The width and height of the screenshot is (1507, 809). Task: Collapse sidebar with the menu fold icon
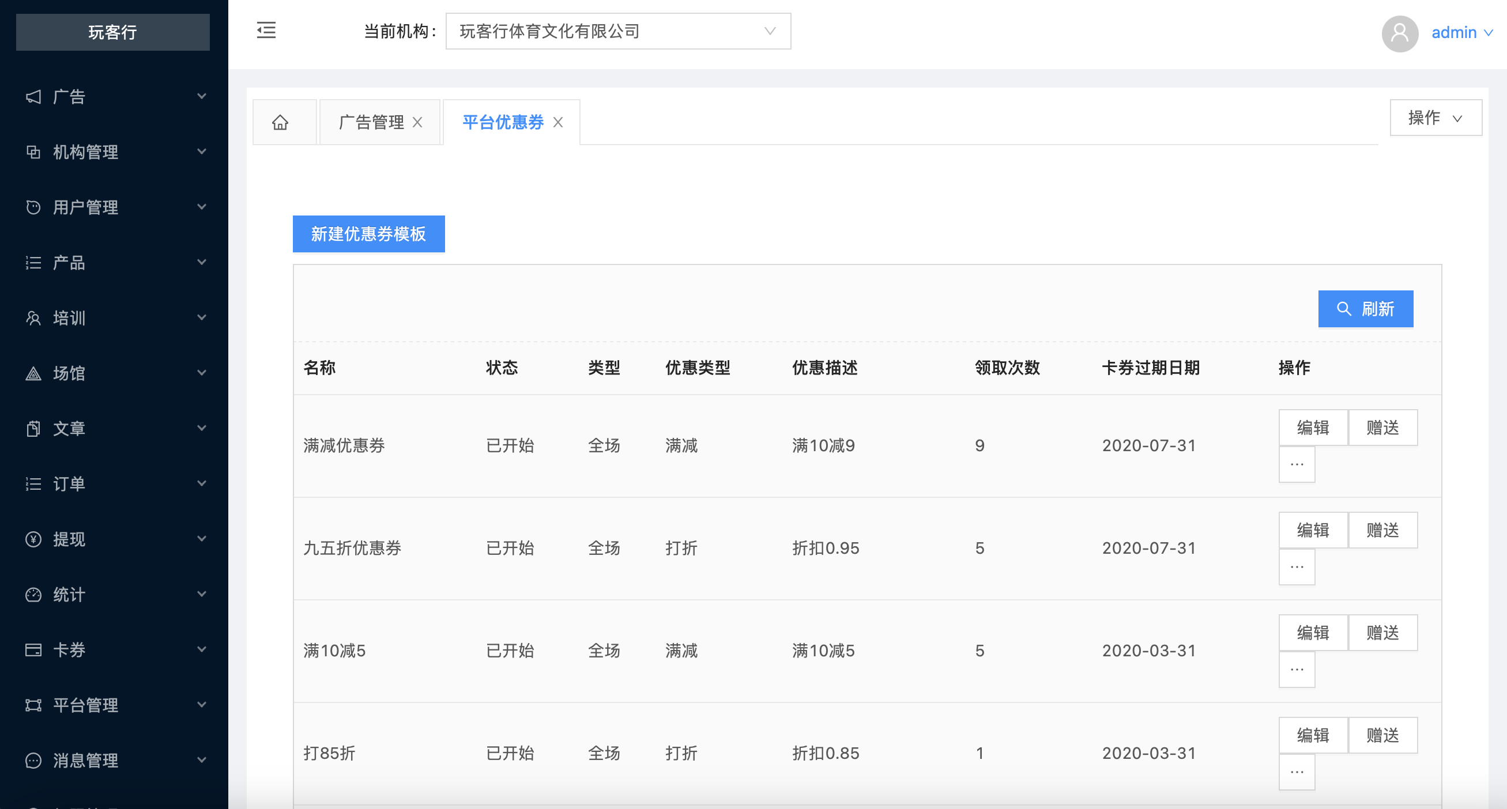point(266,31)
